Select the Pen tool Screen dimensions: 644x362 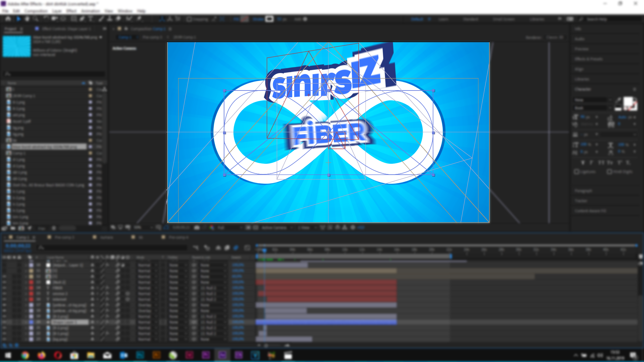point(82,19)
